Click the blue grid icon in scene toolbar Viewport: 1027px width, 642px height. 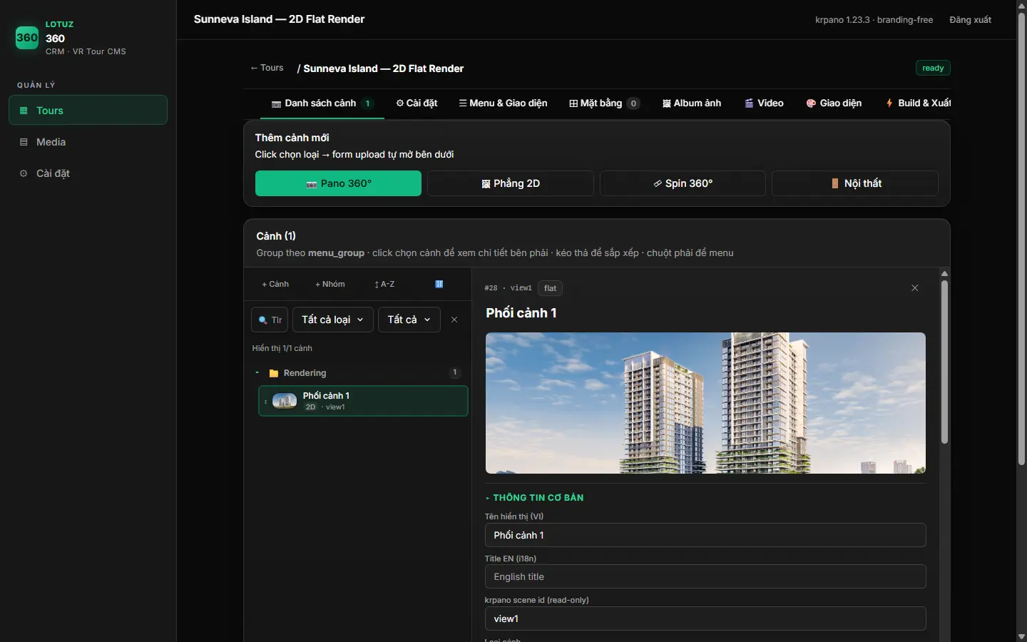[439, 284]
